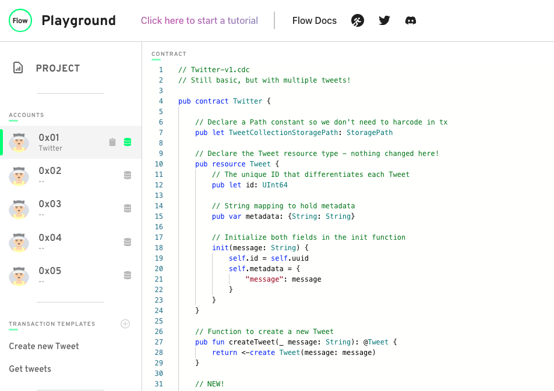
Task: Click storage database icon for 0x02
Action: tap(128, 175)
